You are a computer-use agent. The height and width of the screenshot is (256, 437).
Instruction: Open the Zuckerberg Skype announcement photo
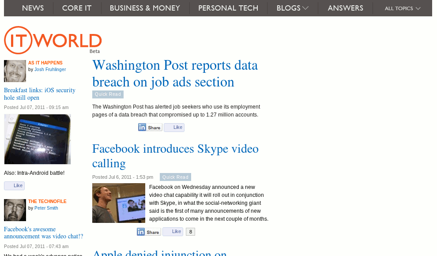[x=119, y=203]
